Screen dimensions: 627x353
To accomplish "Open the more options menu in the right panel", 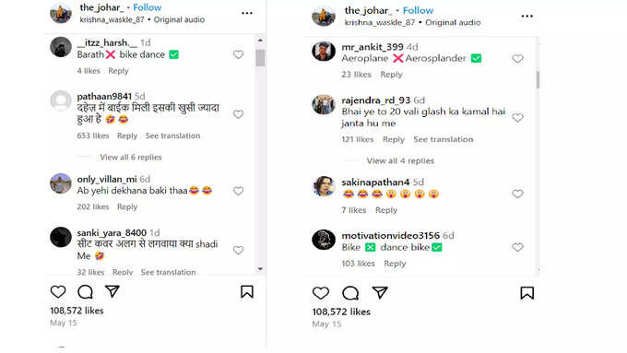I will pos(527,16).
